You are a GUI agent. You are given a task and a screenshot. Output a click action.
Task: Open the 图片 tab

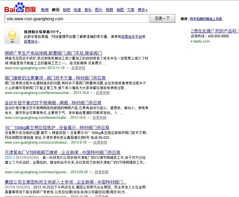tap(99, 10)
